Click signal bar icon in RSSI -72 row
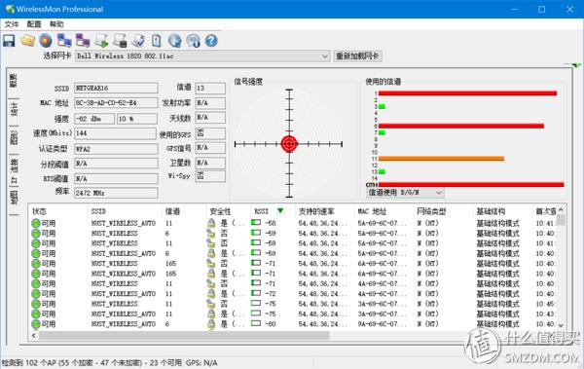 point(256,293)
